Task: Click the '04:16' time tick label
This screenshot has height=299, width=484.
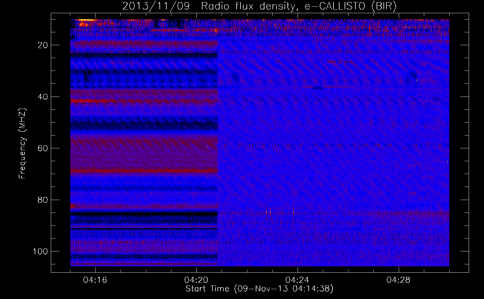Action: tap(95, 280)
